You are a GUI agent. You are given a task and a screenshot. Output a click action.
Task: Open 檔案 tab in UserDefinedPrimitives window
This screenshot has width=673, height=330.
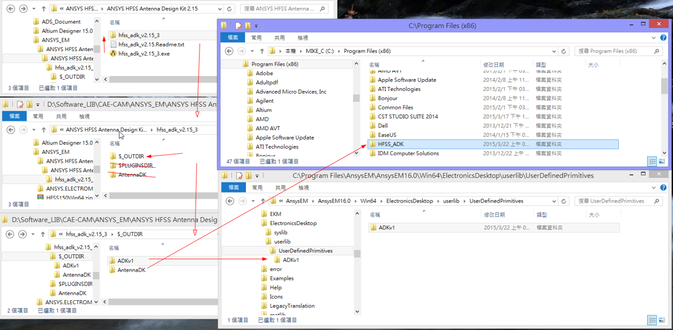pos(232,187)
